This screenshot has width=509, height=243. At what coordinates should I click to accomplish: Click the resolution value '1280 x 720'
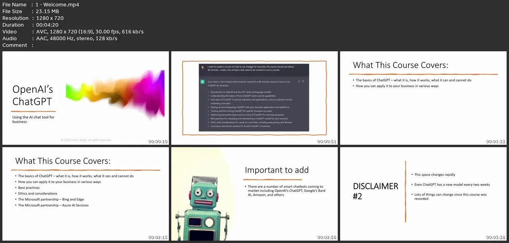[x=50, y=18]
